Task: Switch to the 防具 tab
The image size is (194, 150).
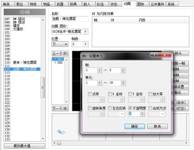Action: click(75, 4)
